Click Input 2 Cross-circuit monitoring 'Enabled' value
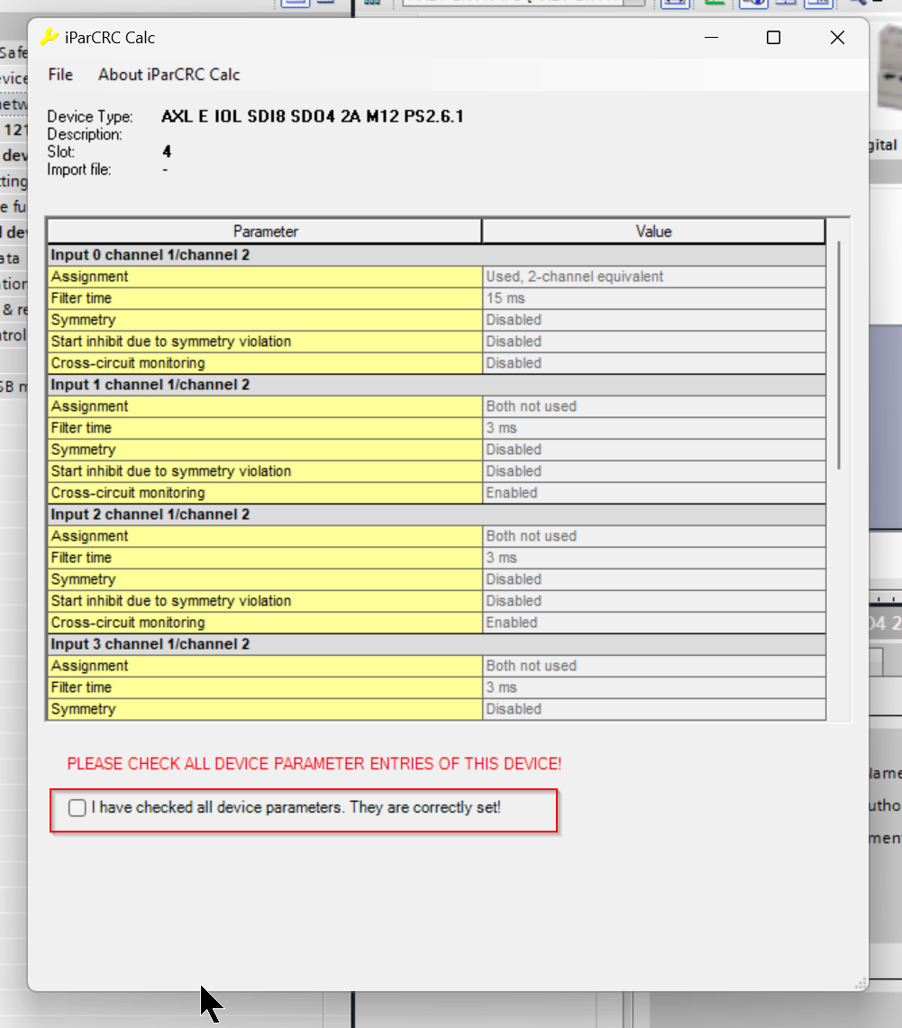The image size is (902, 1028). [x=653, y=623]
